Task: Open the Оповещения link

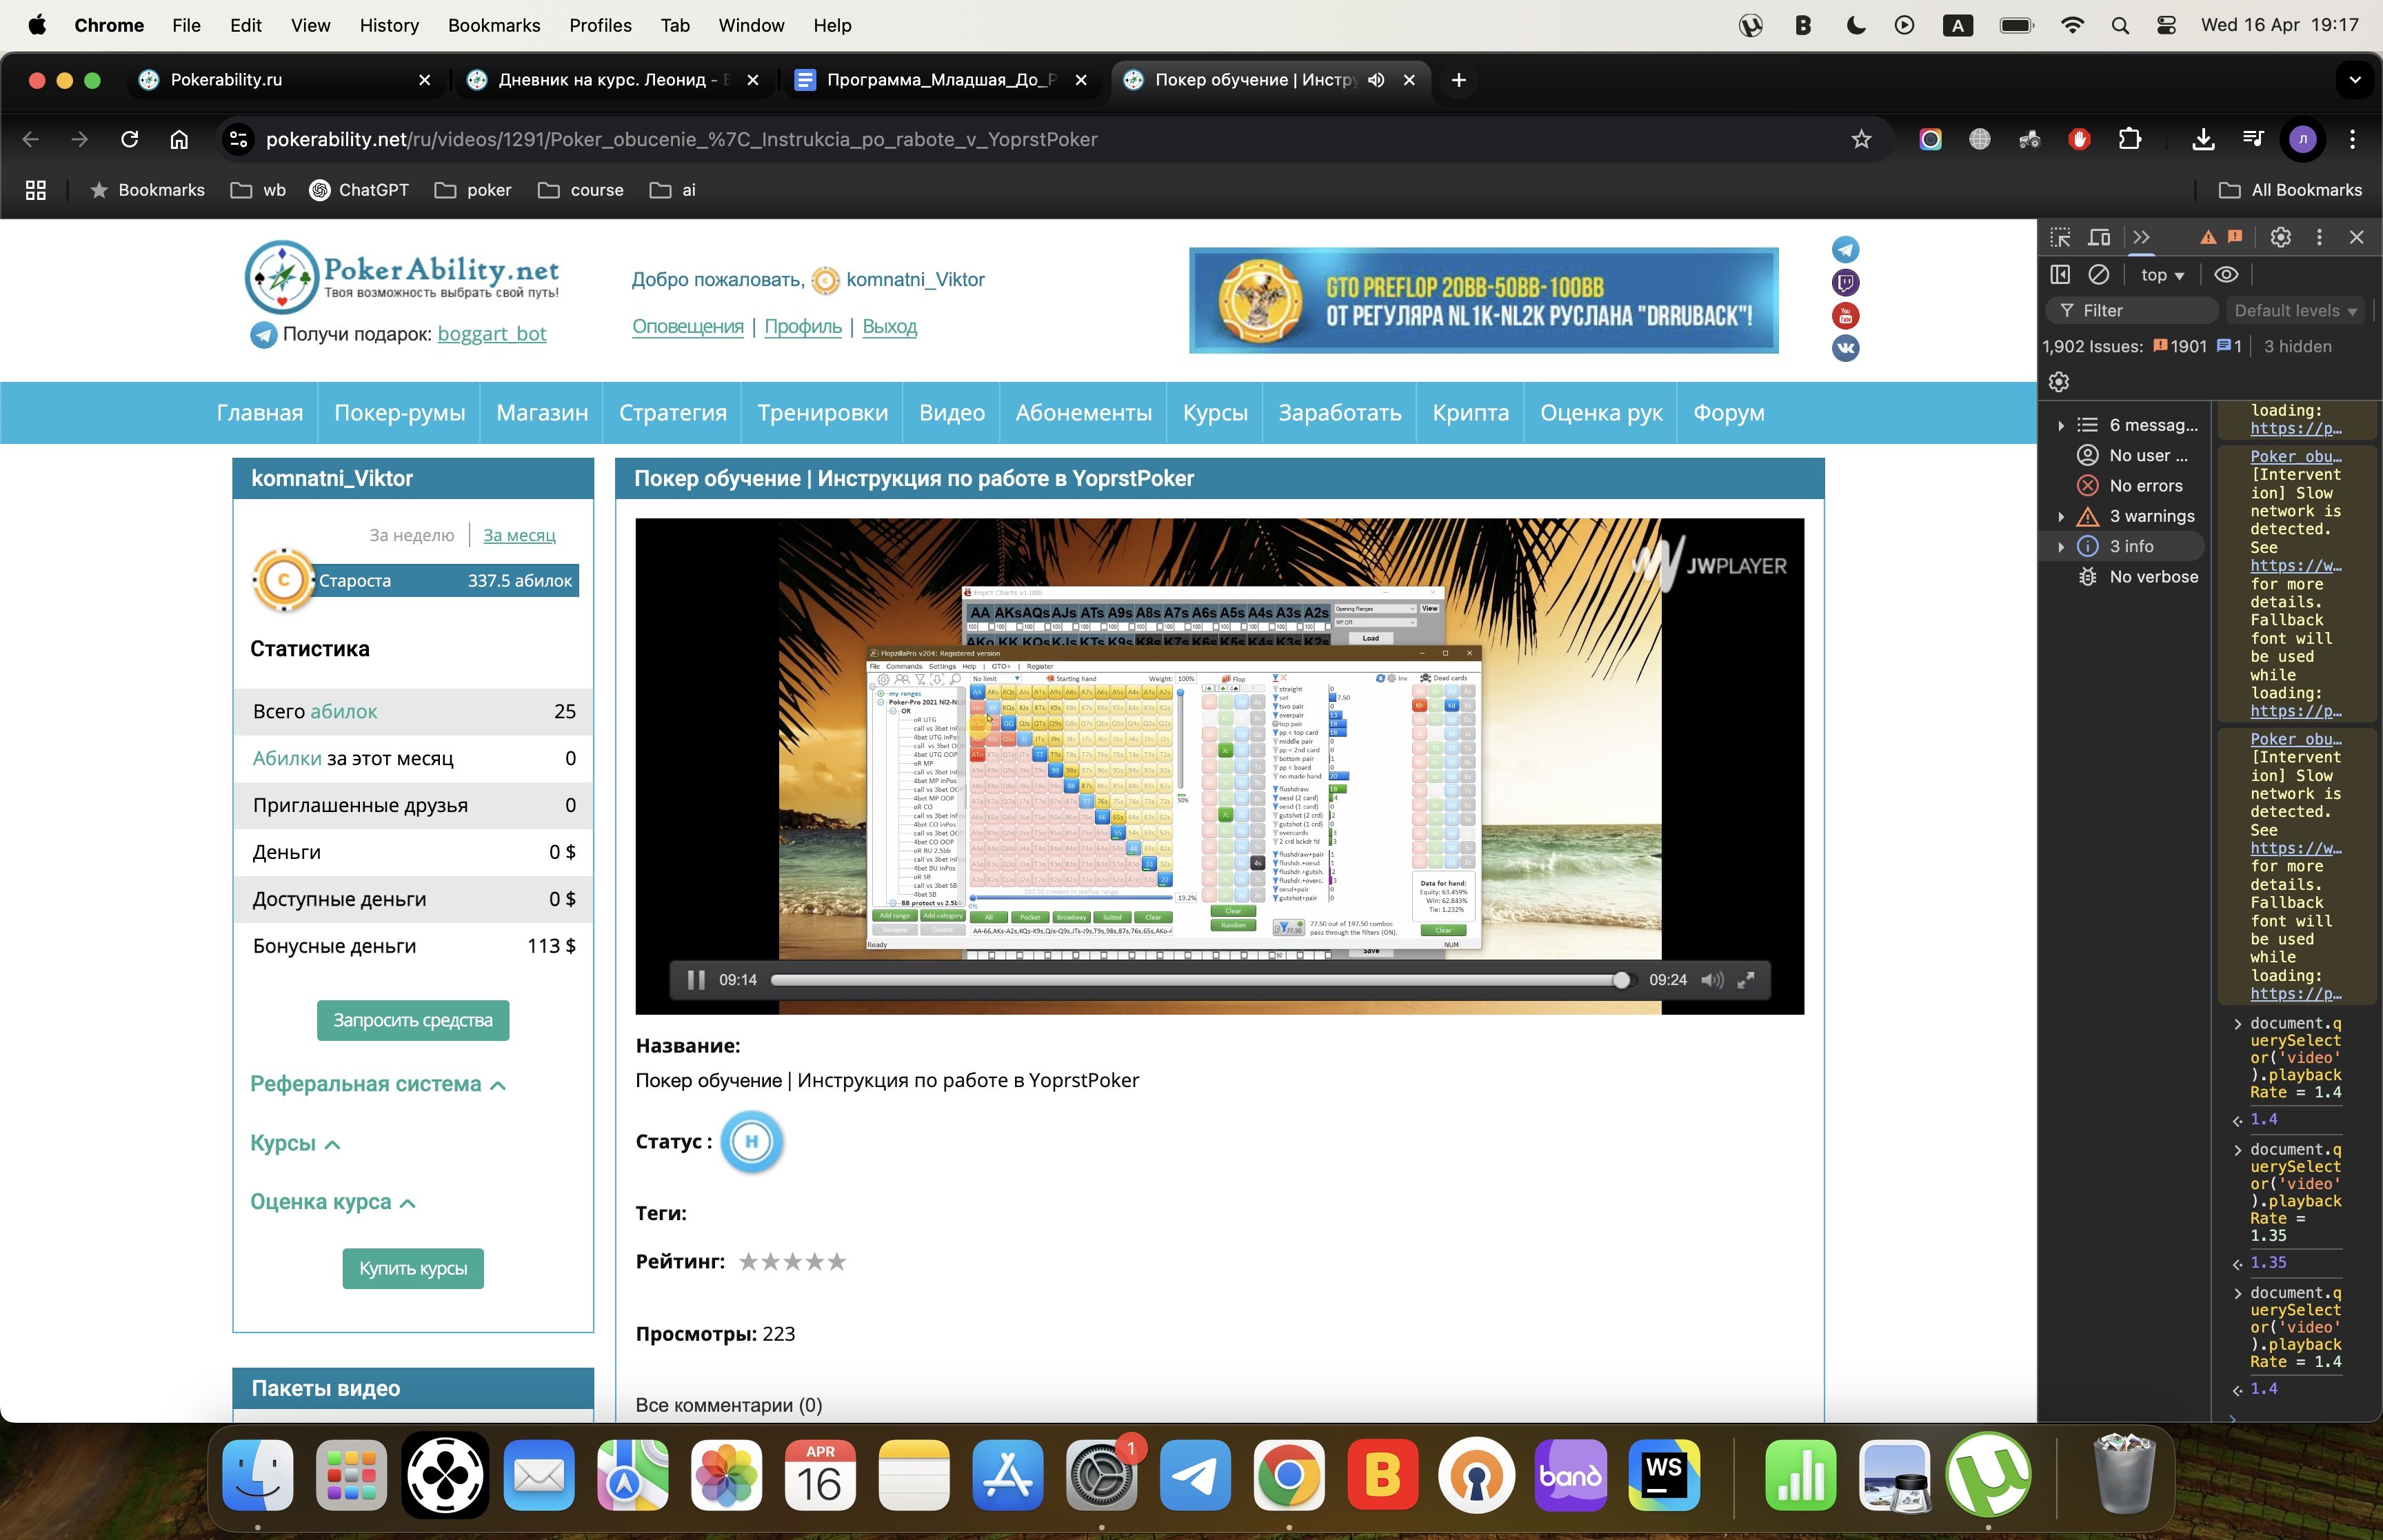Action: click(688, 327)
